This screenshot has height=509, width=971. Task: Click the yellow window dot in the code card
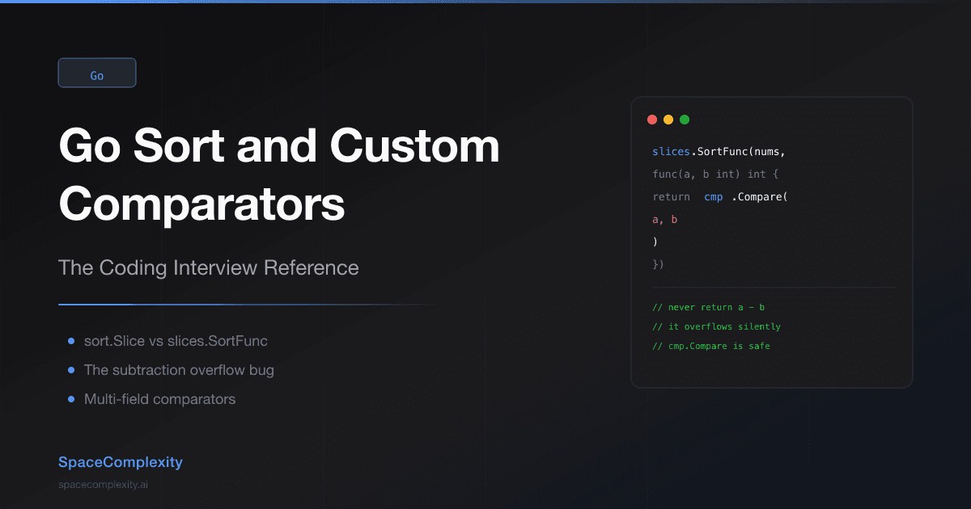(668, 120)
